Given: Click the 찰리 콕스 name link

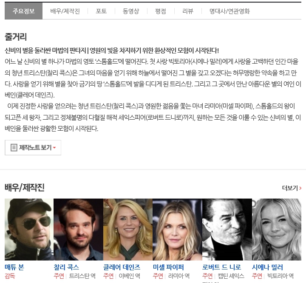Looking at the screenshot, I should coord(67,267).
